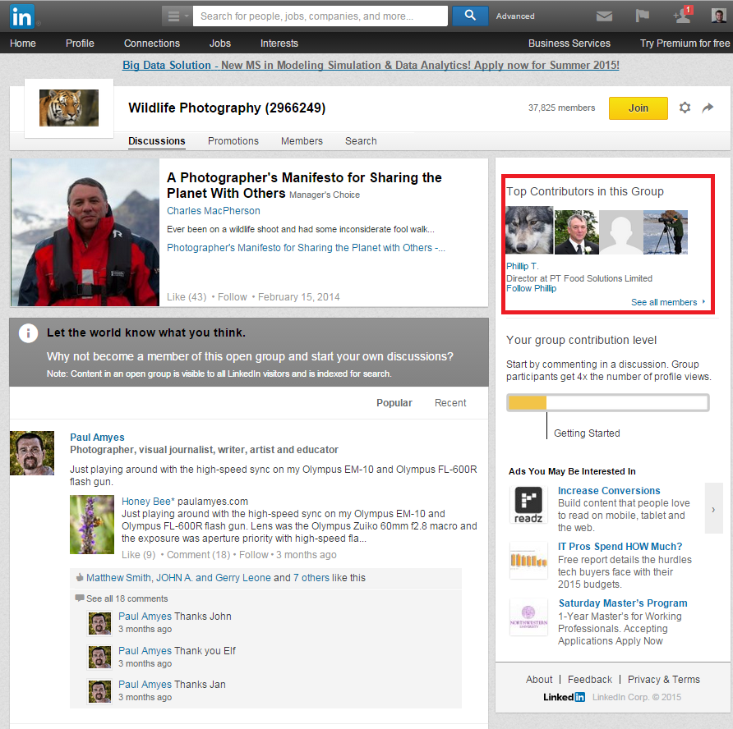Click Like (9) on Honey Bee post
The height and width of the screenshot is (729, 733).
pyautogui.click(x=138, y=555)
